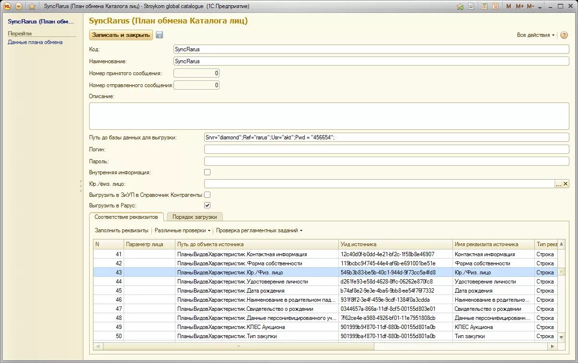Select row 49 КПЕС Аукциона path cell
The width and height of the screenshot is (578, 363).
click(x=257, y=327)
